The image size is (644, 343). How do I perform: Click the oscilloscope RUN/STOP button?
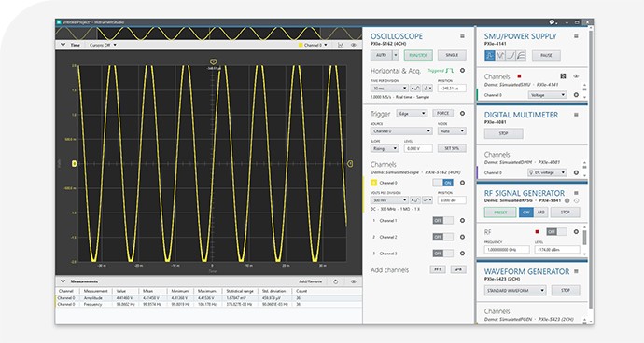click(x=418, y=55)
